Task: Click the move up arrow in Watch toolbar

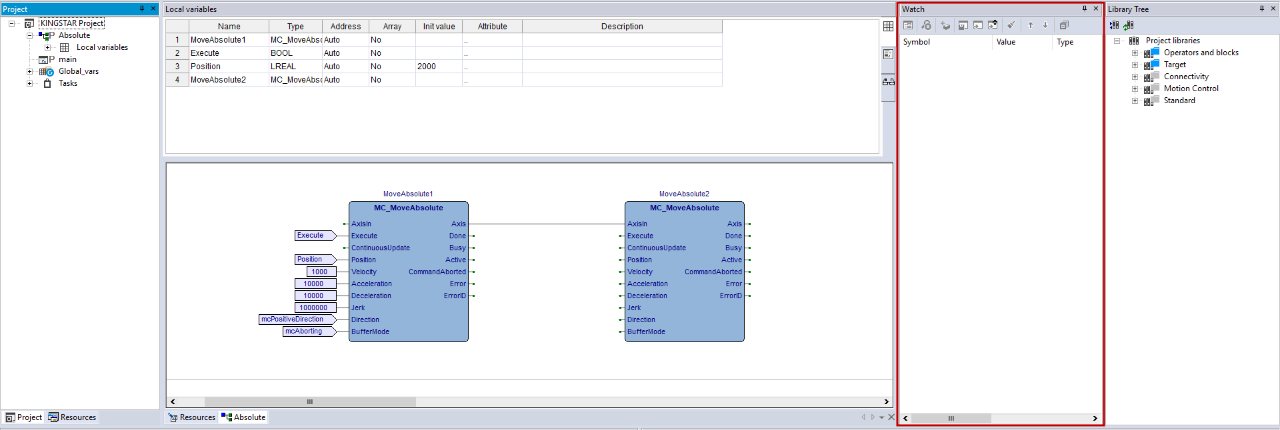Action: 1030,25
